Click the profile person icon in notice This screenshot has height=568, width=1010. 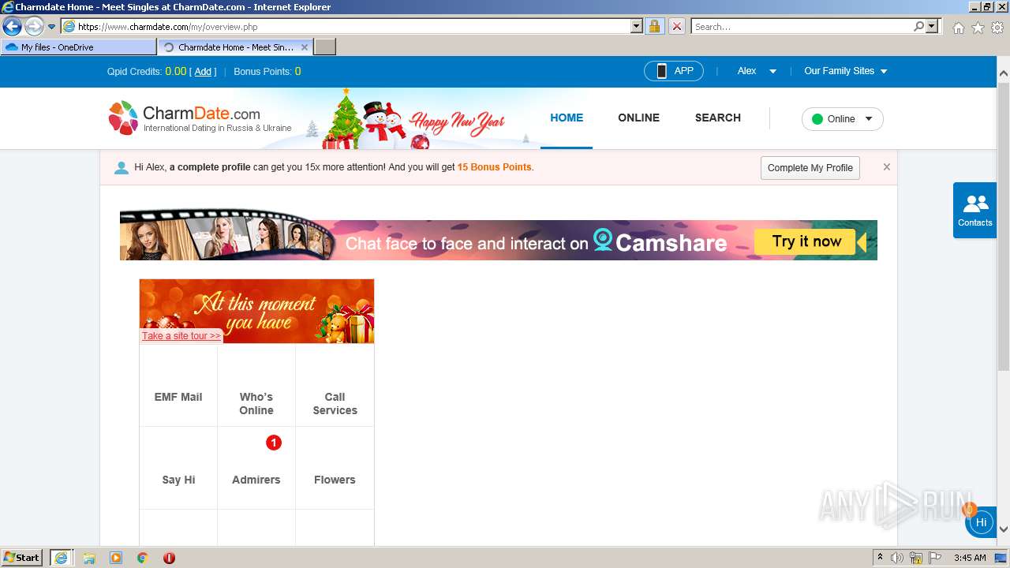(121, 168)
